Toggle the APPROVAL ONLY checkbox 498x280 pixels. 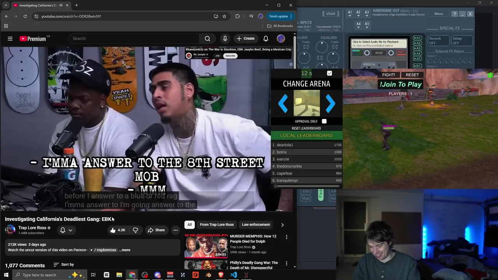pos(324,121)
